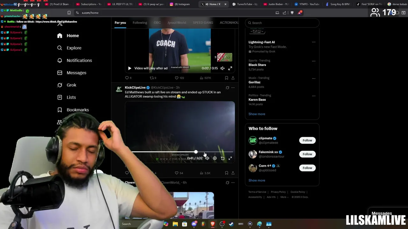Fullscreen the COACH ad video
Viewport: 408px width, 229px height.
(x=230, y=68)
